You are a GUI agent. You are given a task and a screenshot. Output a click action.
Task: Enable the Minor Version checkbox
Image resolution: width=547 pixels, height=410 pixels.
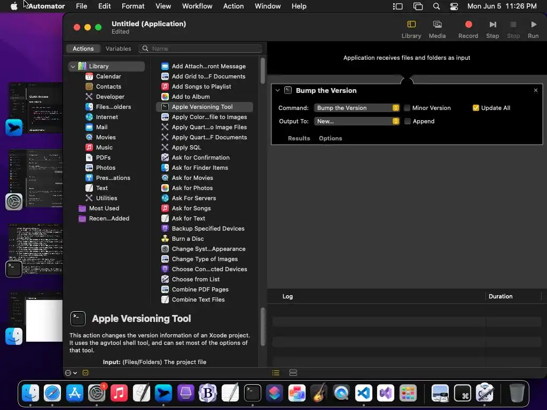(407, 108)
